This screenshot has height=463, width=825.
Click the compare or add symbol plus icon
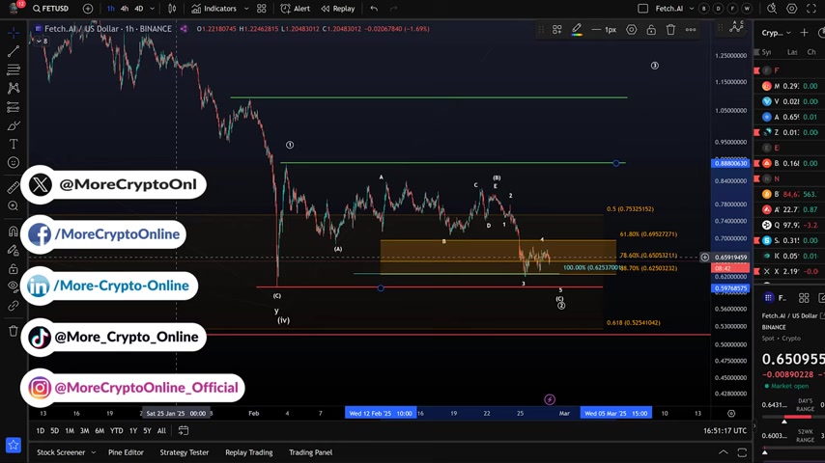pos(88,9)
